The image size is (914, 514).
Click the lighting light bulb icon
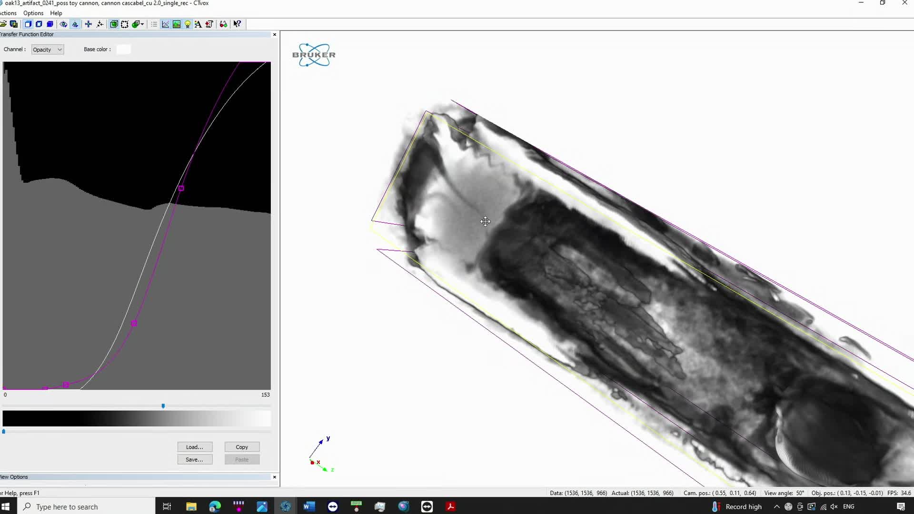tap(188, 24)
